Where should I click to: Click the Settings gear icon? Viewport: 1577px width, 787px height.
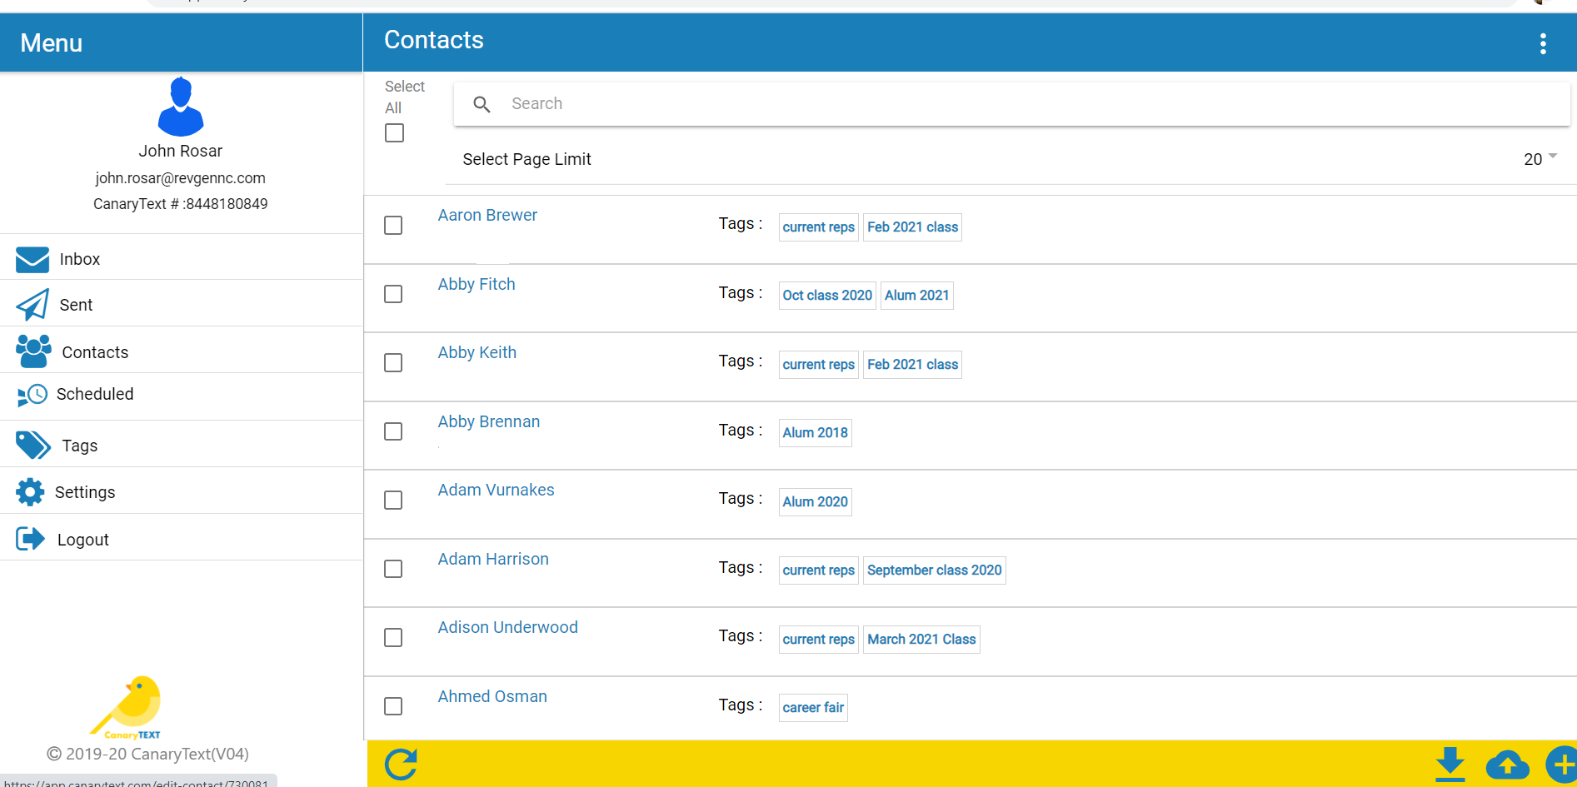point(30,492)
